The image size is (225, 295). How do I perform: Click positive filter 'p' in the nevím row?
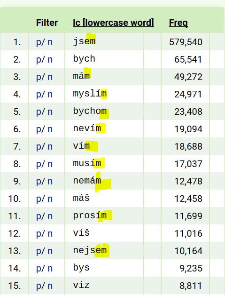[39, 129]
